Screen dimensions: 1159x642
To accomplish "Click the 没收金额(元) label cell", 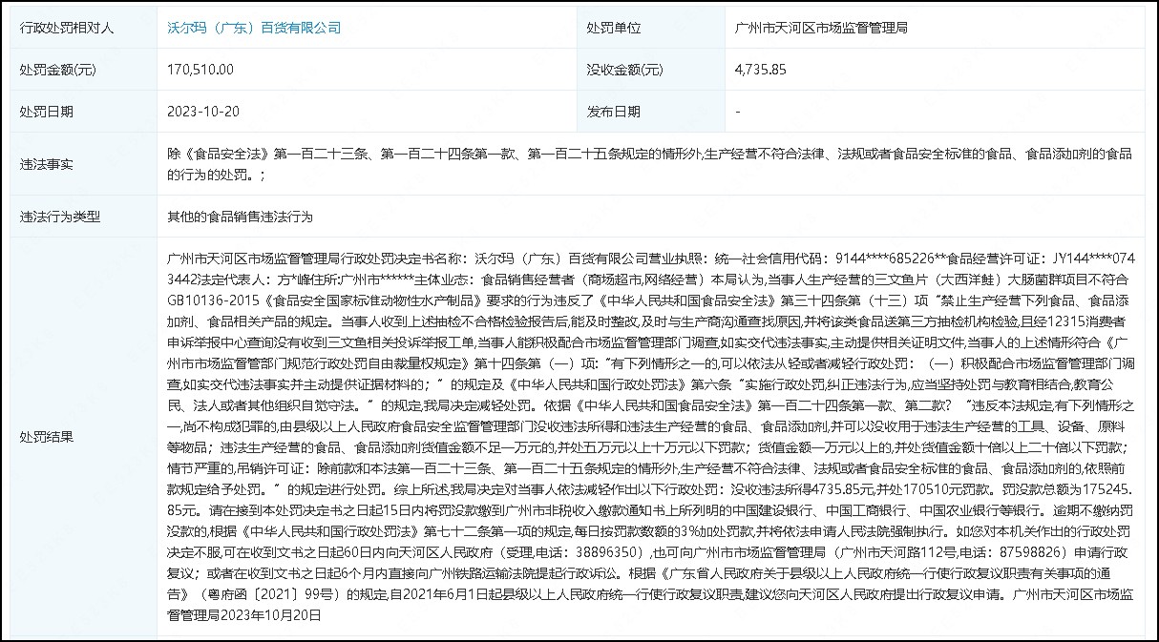I will click(x=624, y=70).
